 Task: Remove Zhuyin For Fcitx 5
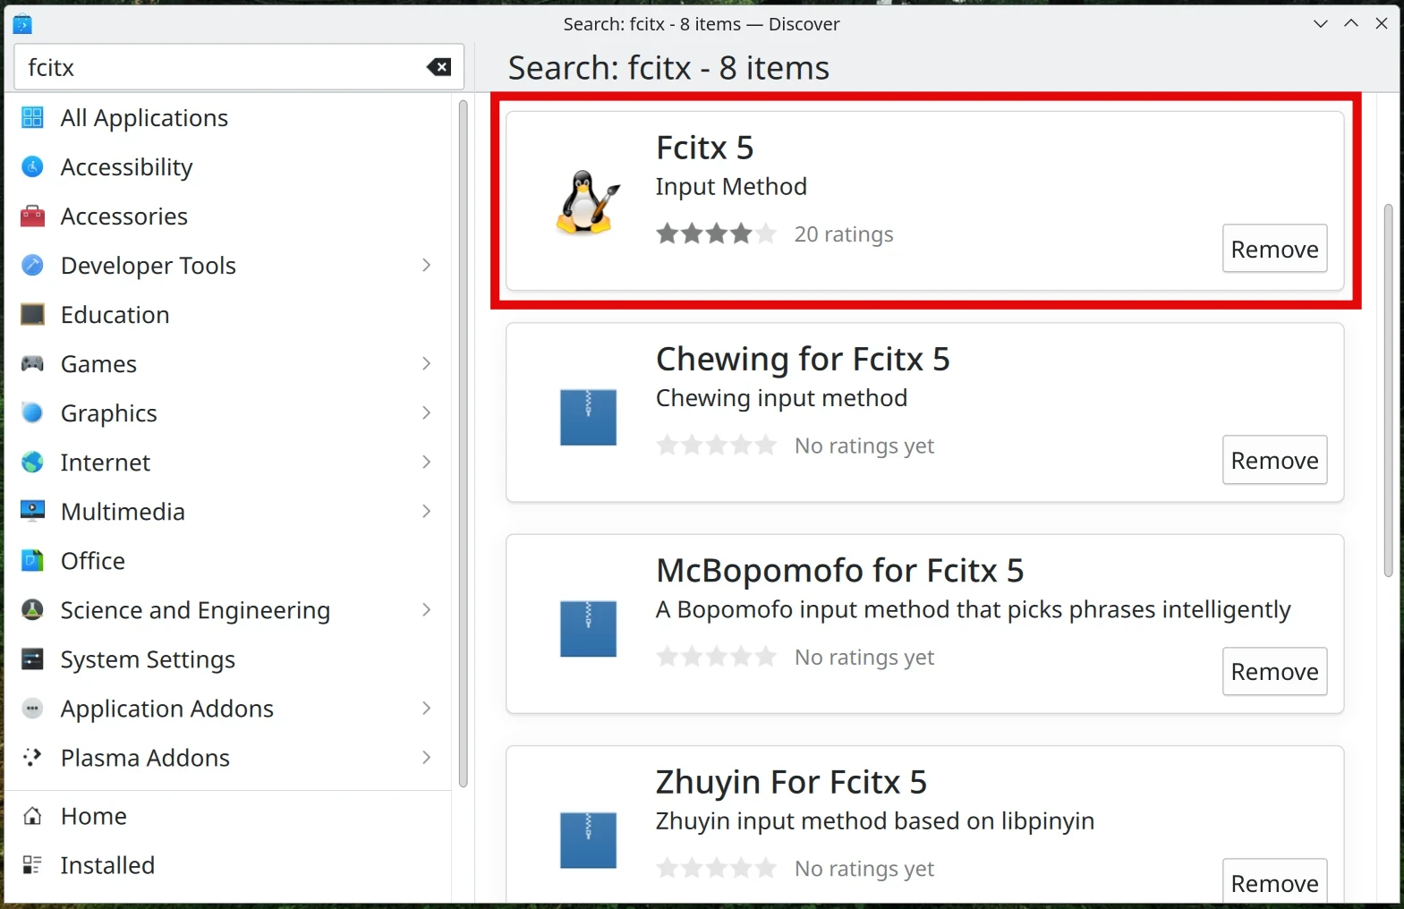pyautogui.click(x=1274, y=882)
